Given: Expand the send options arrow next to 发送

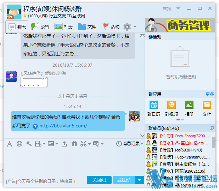Looking at the screenshot, I should 140,180.
